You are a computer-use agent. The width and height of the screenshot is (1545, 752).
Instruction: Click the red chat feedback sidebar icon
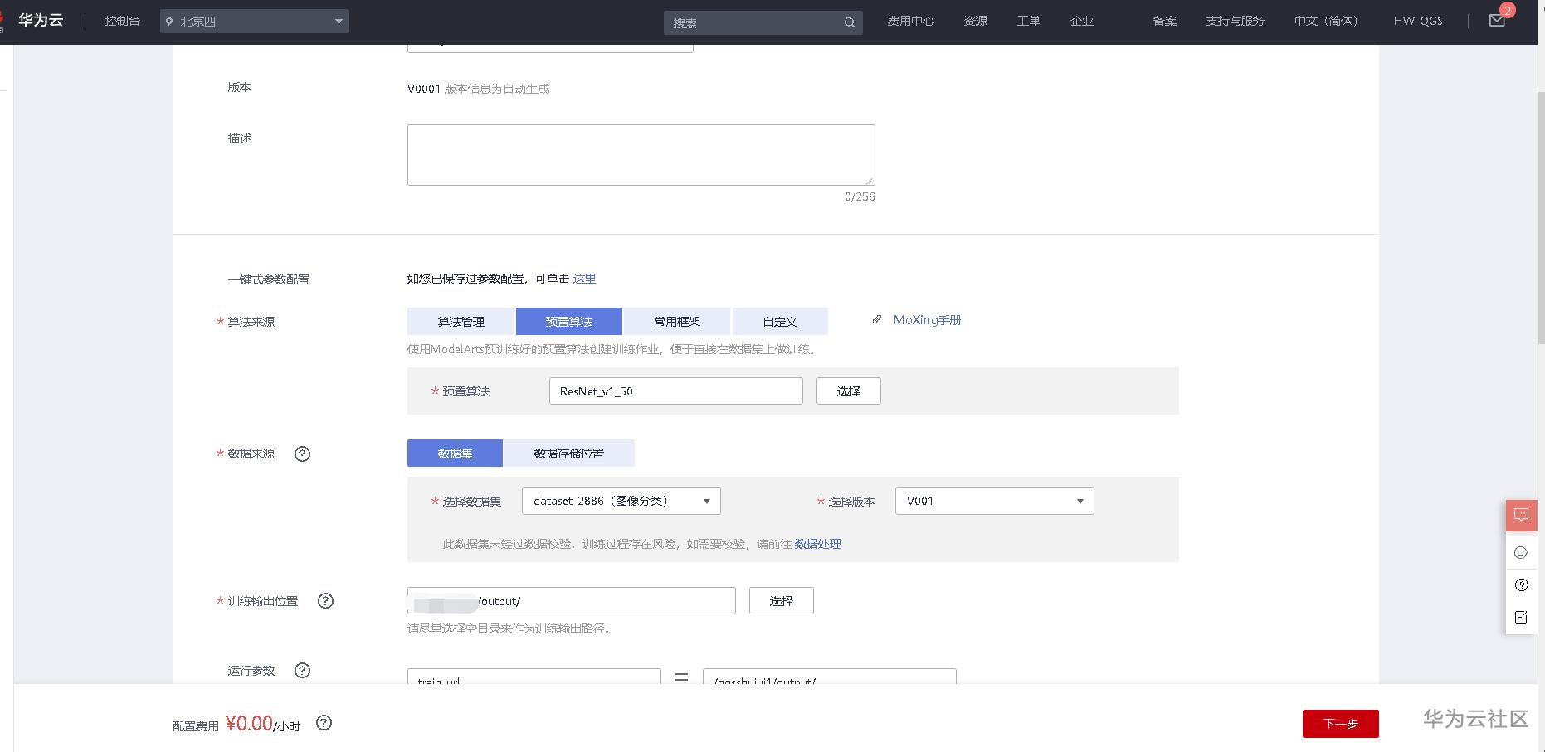(x=1522, y=515)
